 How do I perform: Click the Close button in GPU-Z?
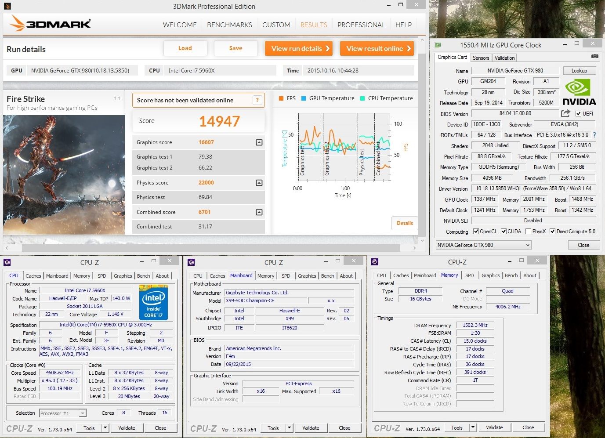[x=583, y=245]
